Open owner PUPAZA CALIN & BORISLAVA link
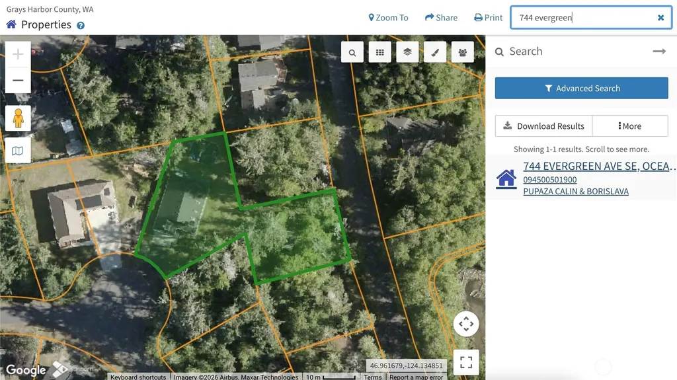Viewport: 677px width, 380px height. pyautogui.click(x=576, y=191)
